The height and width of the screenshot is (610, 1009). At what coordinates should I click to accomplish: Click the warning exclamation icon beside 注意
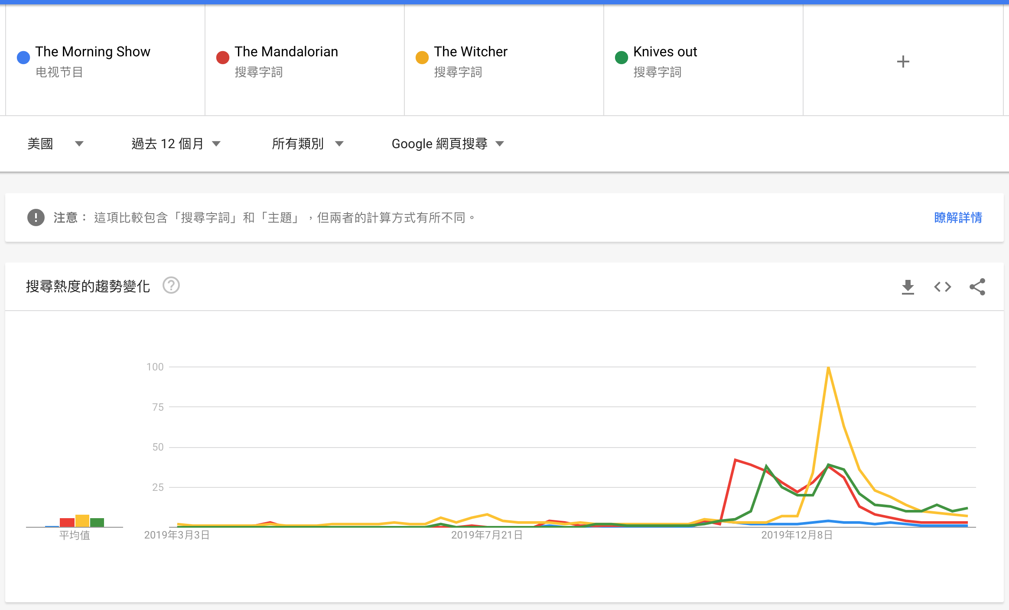[x=36, y=217]
